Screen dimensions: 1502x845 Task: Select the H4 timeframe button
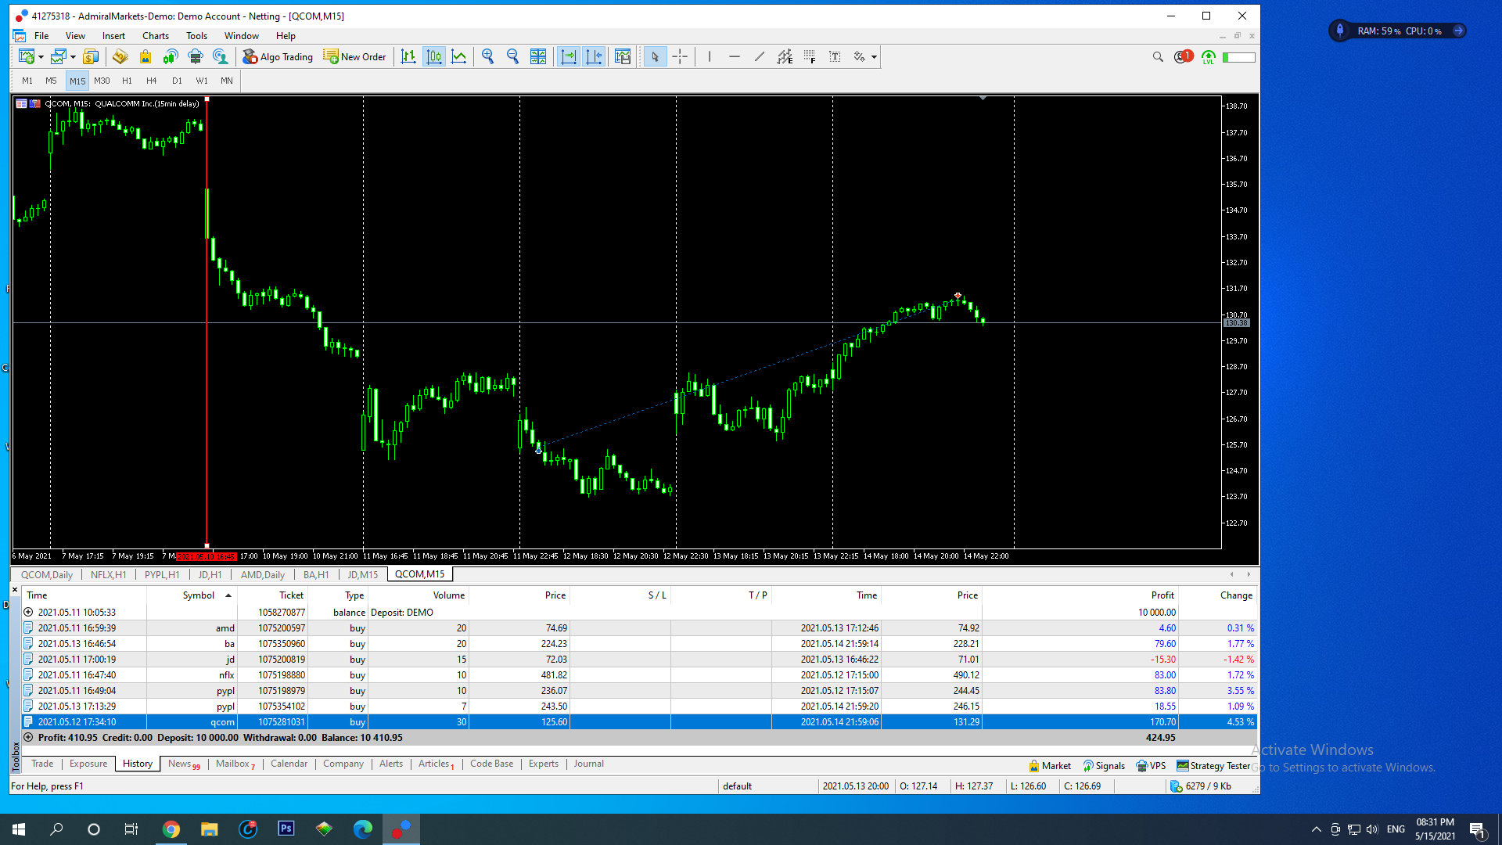click(x=151, y=81)
